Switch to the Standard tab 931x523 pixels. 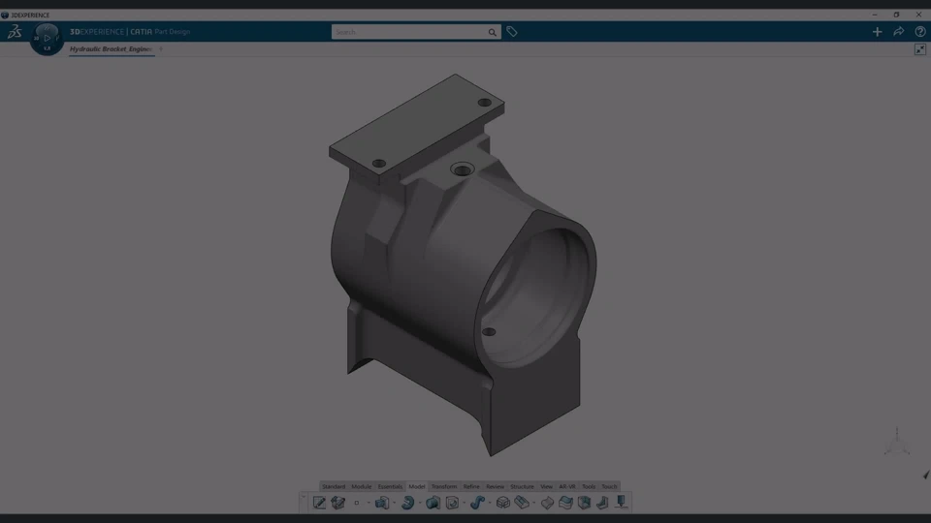[x=333, y=486]
